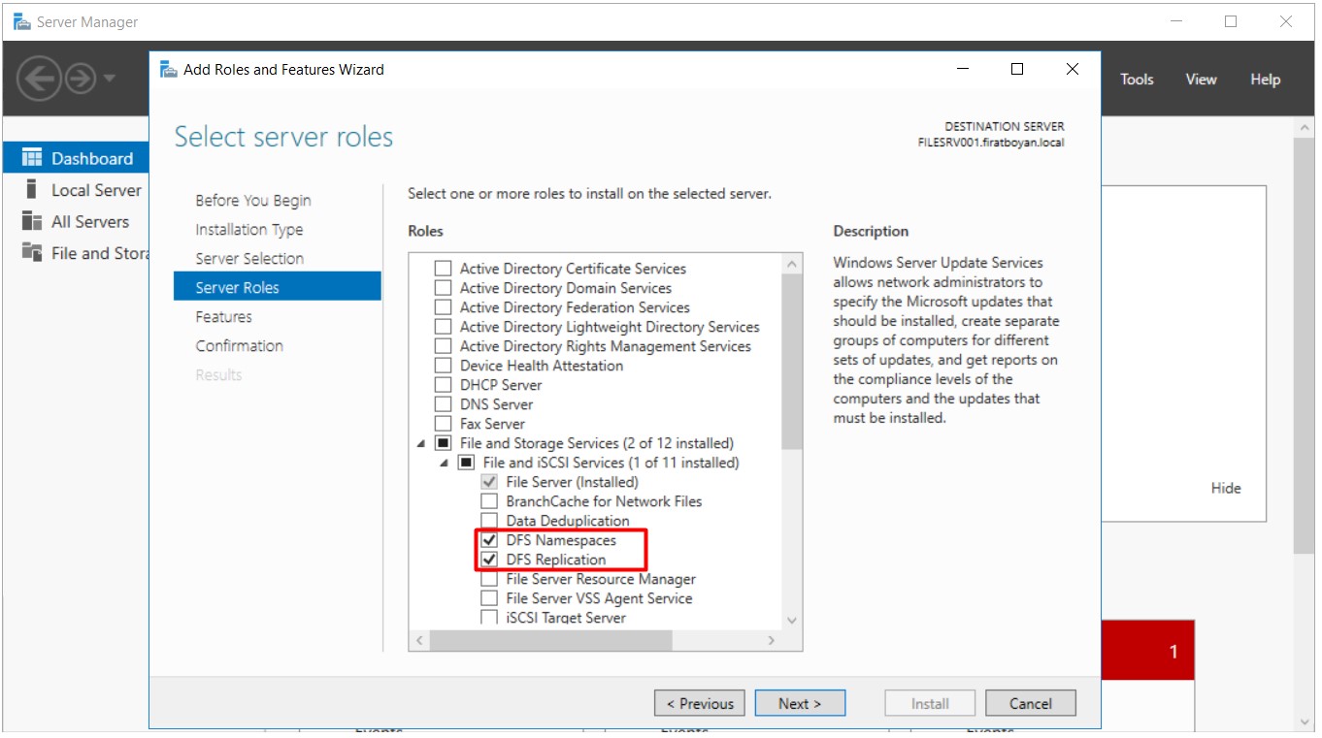This screenshot has width=1322, height=738.
Task: Click the Server Manager back arrow
Action: coord(40,79)
